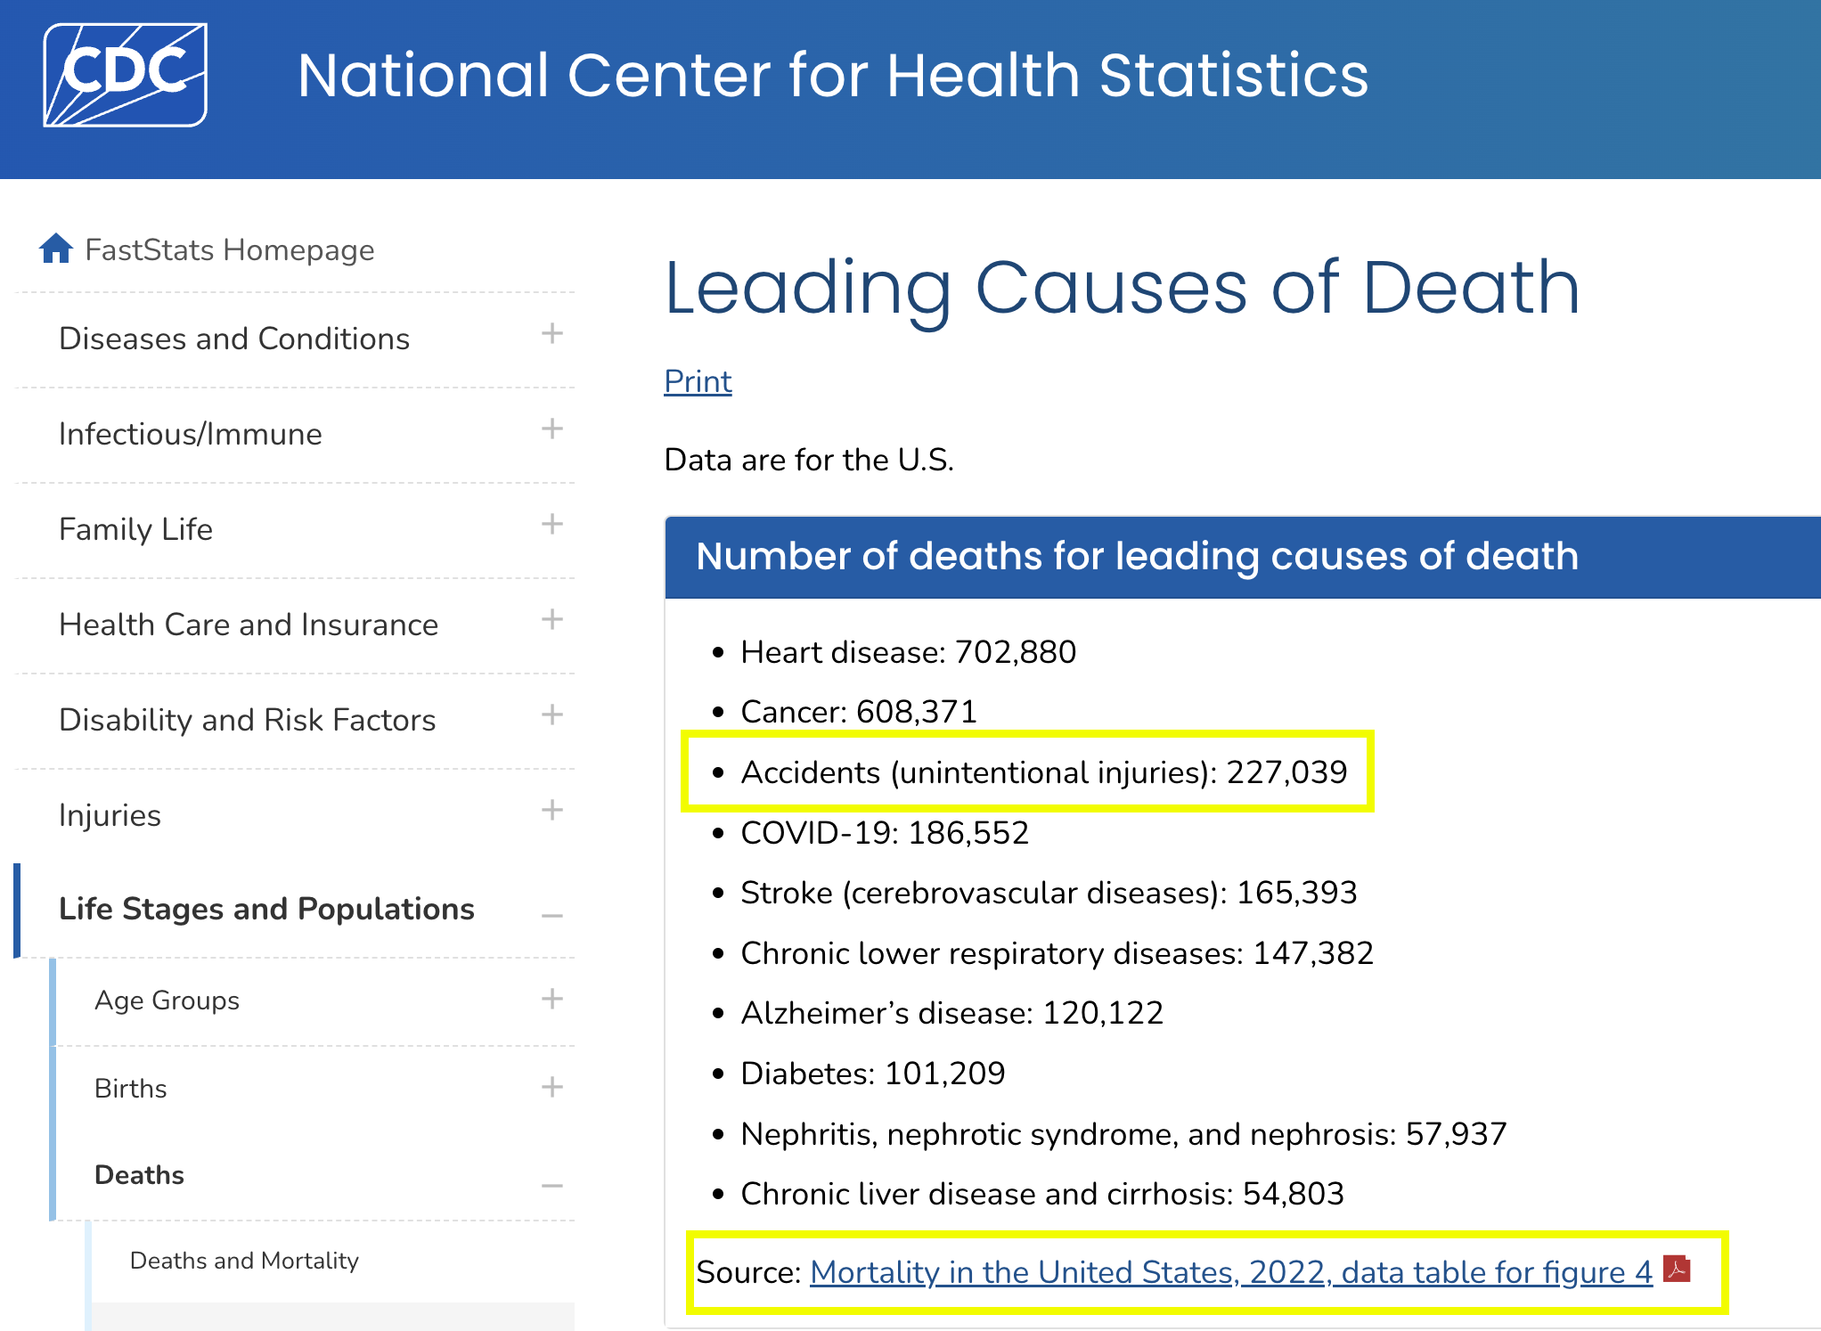The height and width of the screenshot is (1331, 1821).
Task: Open FastStats Homepage link
Action: pyautogui.click(x=229, y=250)
